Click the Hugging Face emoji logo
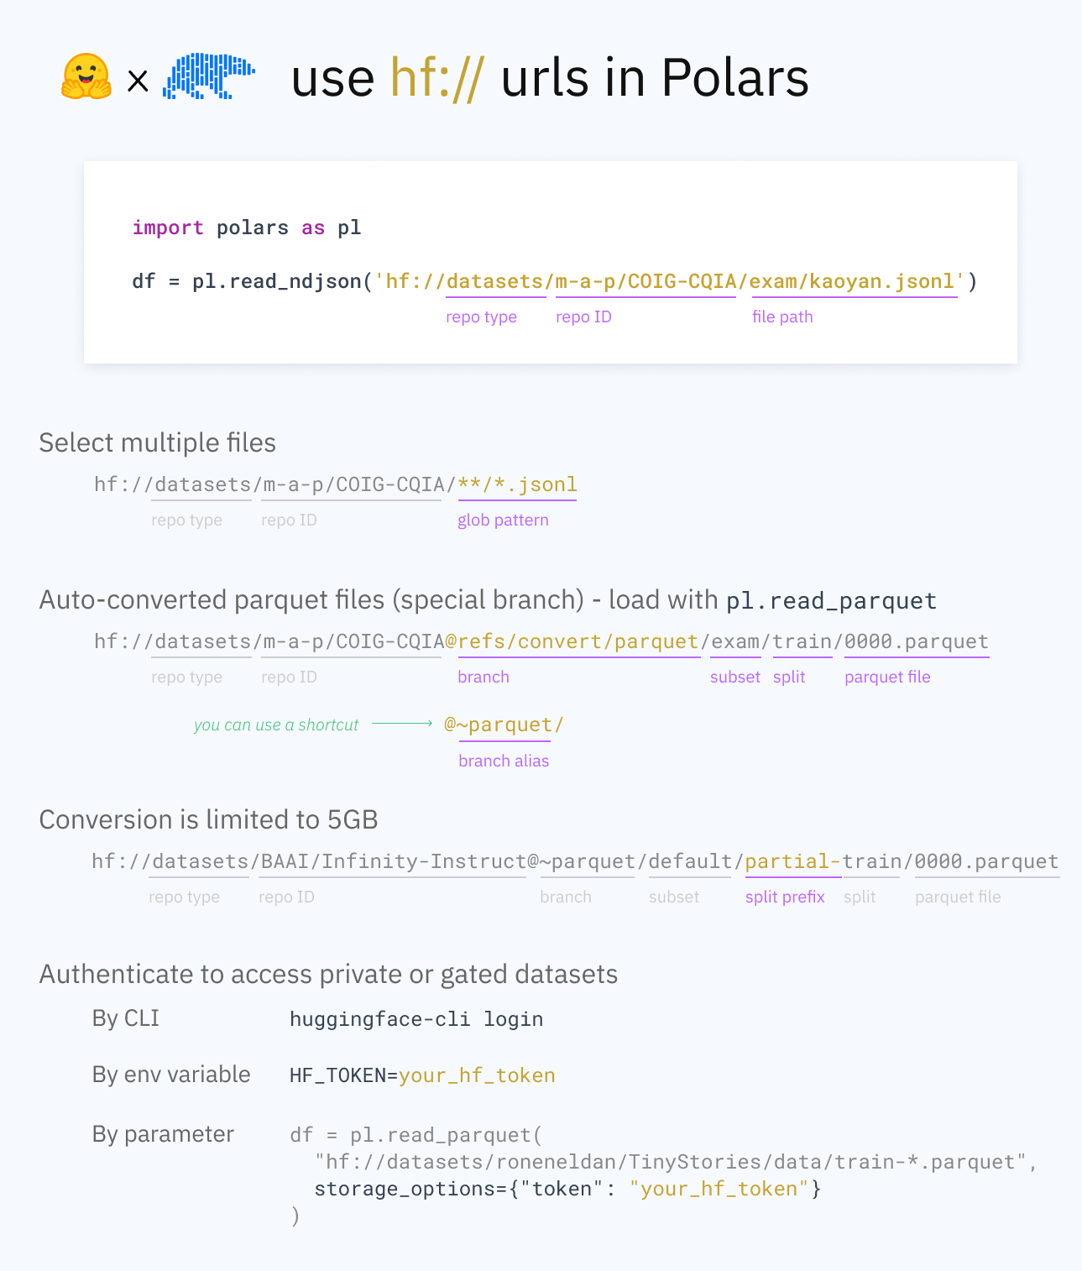 (x=86, y=77)
